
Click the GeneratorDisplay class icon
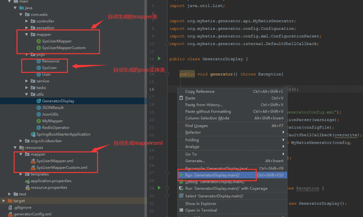click(x=39, y=101)
